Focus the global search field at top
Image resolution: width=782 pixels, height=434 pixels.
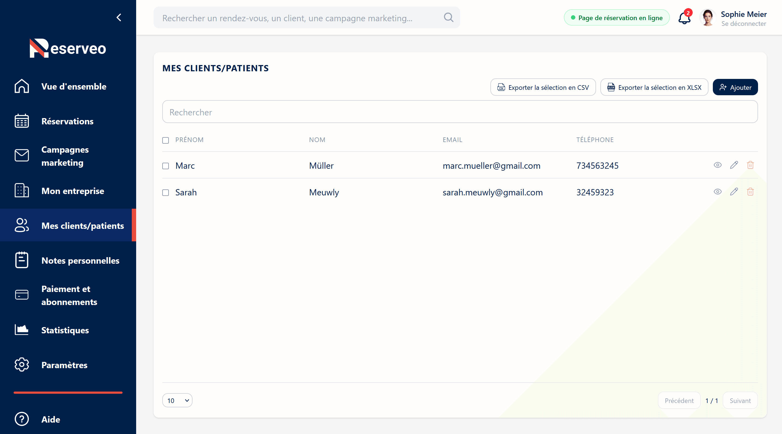(307, 18)
